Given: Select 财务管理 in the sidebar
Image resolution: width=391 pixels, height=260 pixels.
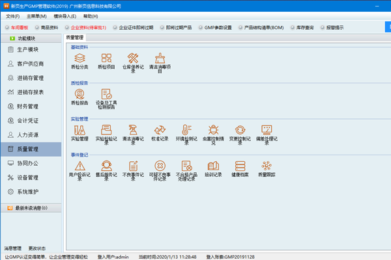Looking at the screenshot, I should coord(31,106).
